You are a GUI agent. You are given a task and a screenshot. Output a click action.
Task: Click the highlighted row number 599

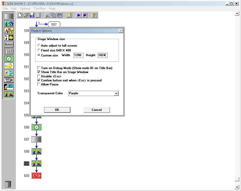tap(27, 164)
